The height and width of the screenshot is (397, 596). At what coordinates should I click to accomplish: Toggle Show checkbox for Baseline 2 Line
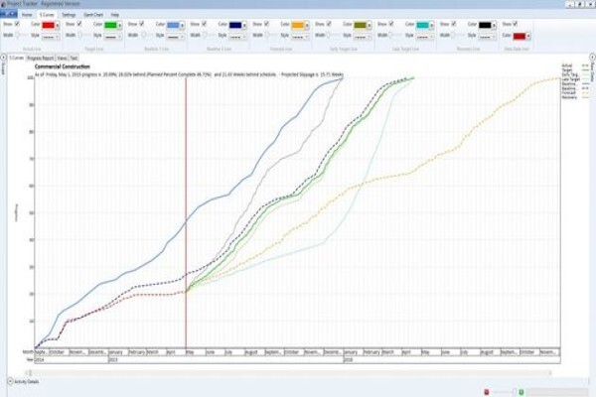(204, 24)
